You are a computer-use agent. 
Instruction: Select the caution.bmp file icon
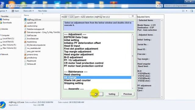(x=25, y=26)
